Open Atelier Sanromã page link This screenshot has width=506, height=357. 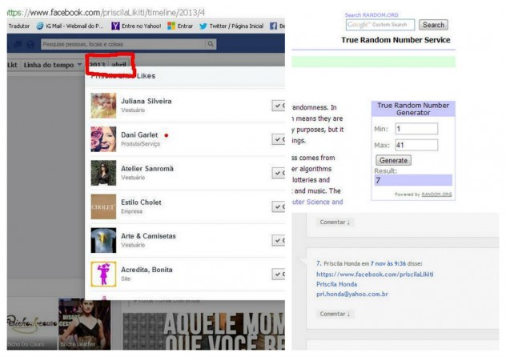(147, 169)
